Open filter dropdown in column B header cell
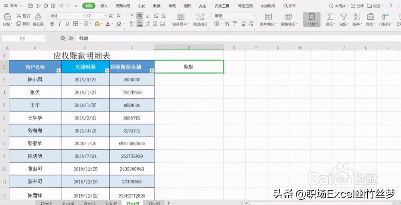The image size is (401, 205). [107, 70]
